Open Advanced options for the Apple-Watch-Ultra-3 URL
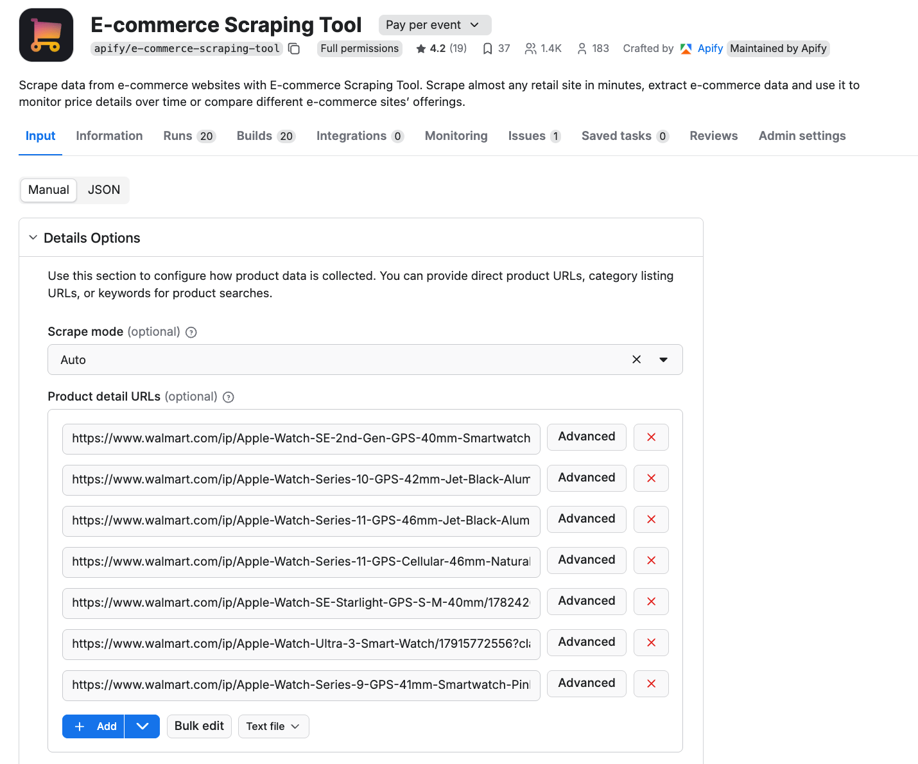The height and width of the screenshot is (764, 918). 586,643
